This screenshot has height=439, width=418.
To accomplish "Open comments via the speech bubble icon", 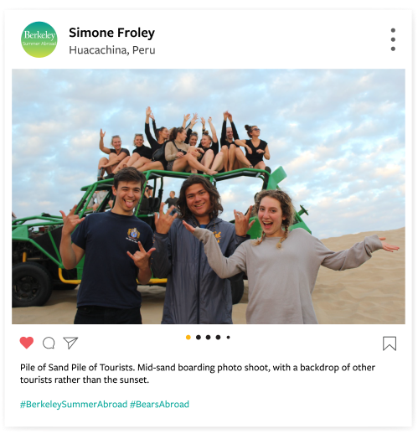I will click(x=49, y=343).
